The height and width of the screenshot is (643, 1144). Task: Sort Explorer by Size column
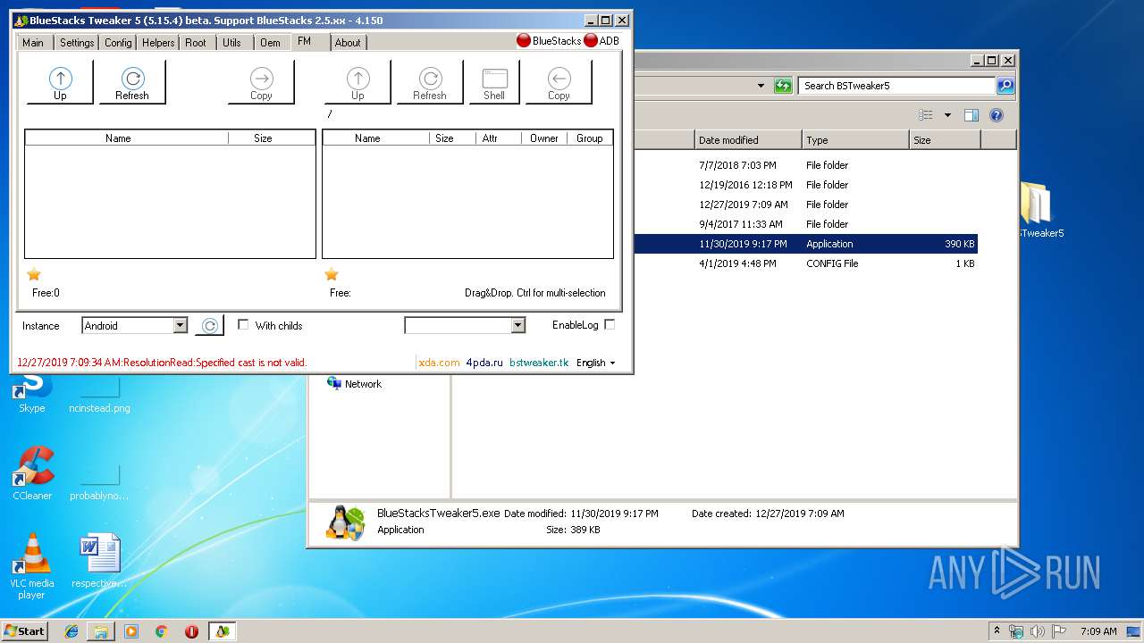945,140
